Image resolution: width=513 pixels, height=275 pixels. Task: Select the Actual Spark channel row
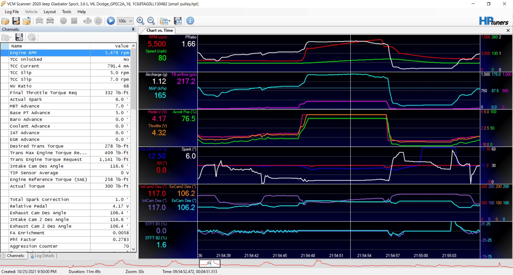pyautogui.click(x=66, y=99)
